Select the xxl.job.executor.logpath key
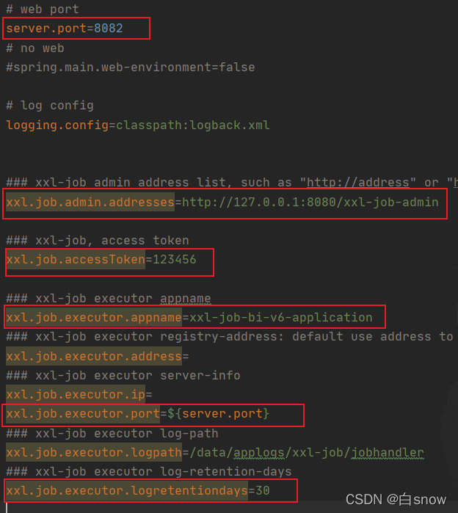This screenshot has height=513, width=458. 94,453
